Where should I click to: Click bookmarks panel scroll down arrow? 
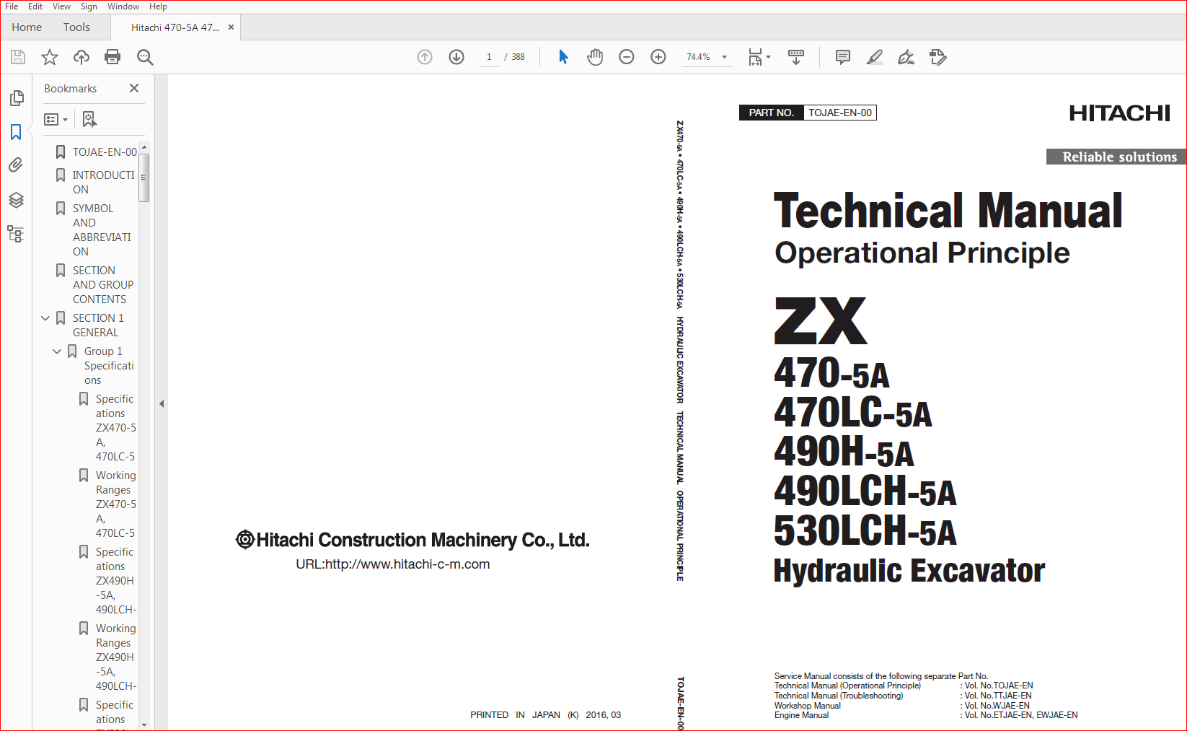[x=144, y=725]
